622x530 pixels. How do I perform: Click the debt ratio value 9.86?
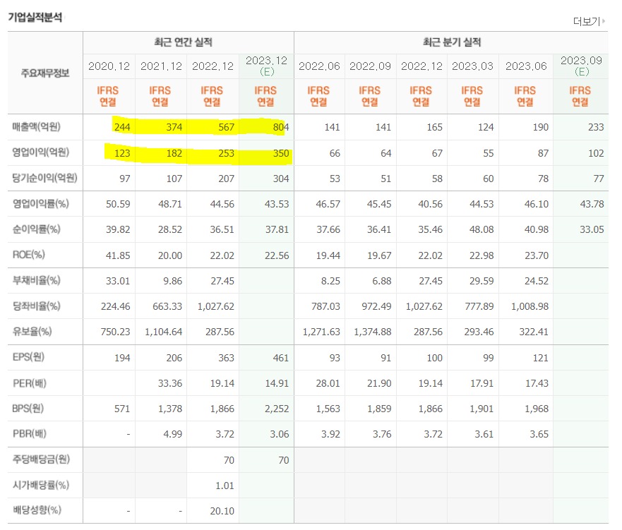click(172, 281)
